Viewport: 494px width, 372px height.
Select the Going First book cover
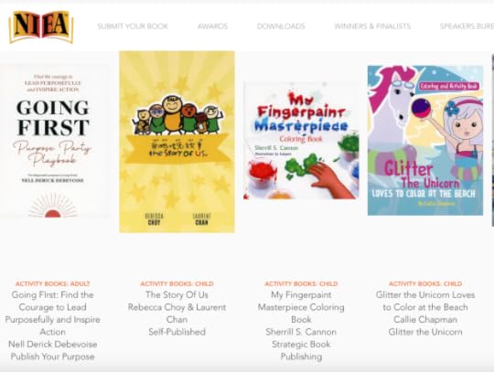coord(55,142)
